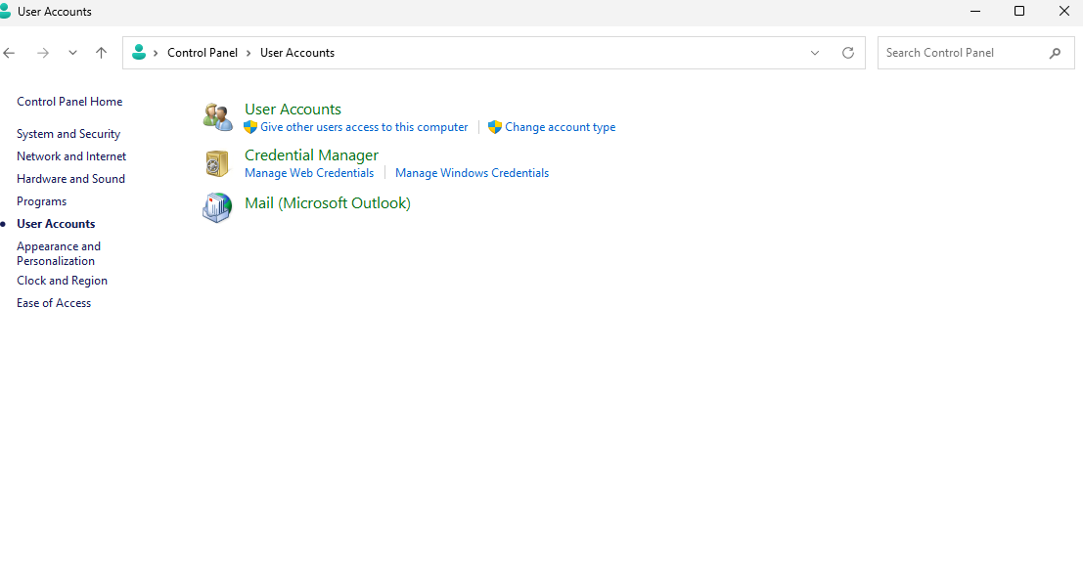Image resolution: width=1083 pixels, height=573 pixels.
Task: Open the recent locations dropdown arrow
Action: (x=72, y=53)
